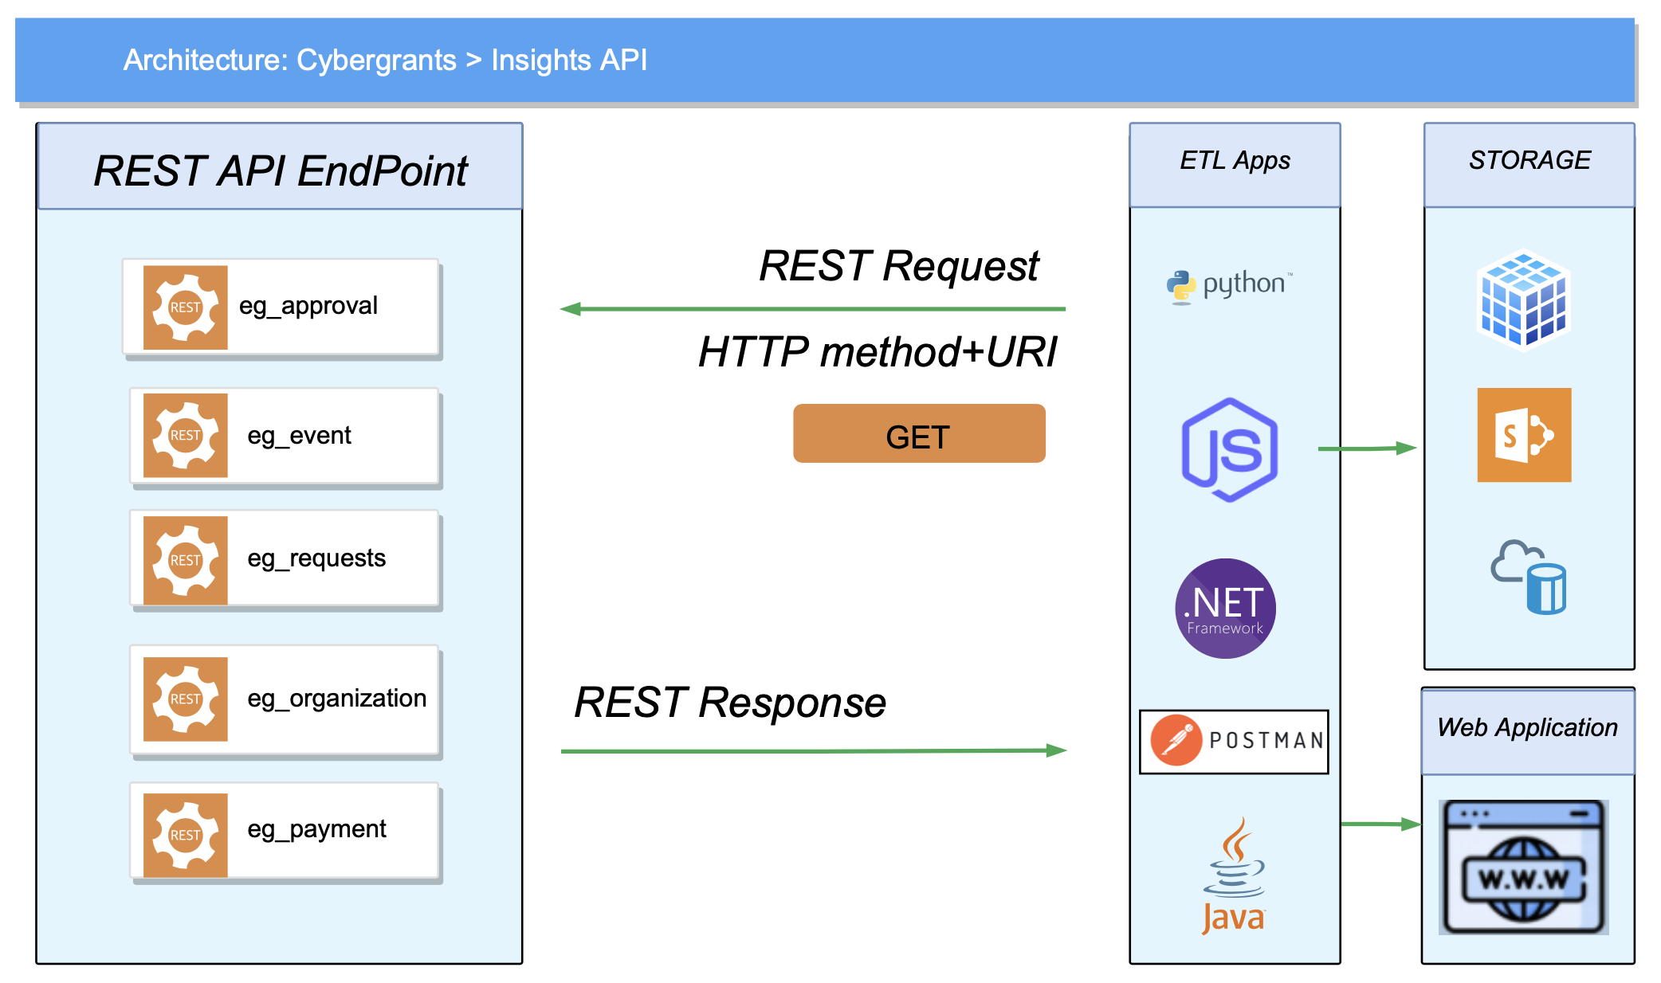Screen dimensions: 1661x983
Task: Click the REST gear icon beside eg_requests
Action: pyautogui.click(x=185, y=561)
